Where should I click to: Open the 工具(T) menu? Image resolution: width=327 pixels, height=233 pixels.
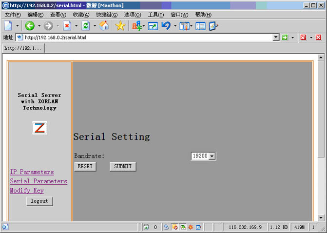(x=156, y=15)
